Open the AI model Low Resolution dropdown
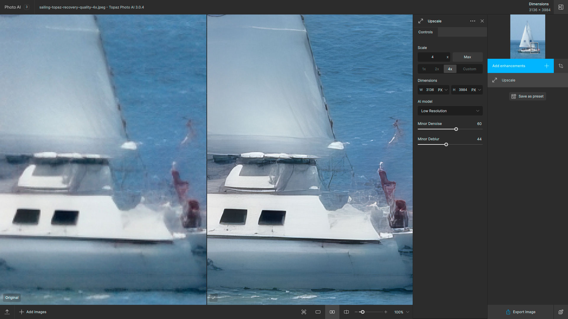This screenshot has height=319, width=568. pyautogui.click(x=450, y=111)
